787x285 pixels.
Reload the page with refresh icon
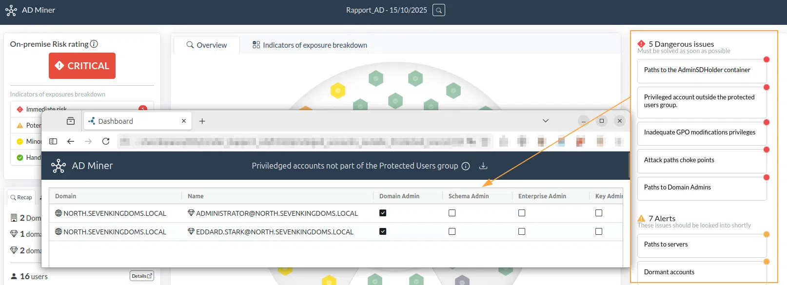click(106, 141)
